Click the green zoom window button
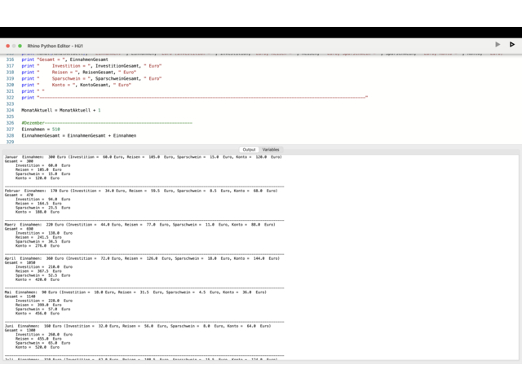This screenshot has height=391, width=522. [20, 46]
